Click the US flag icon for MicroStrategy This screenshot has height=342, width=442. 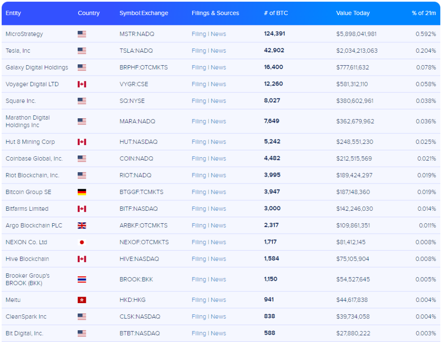point(82,34)
